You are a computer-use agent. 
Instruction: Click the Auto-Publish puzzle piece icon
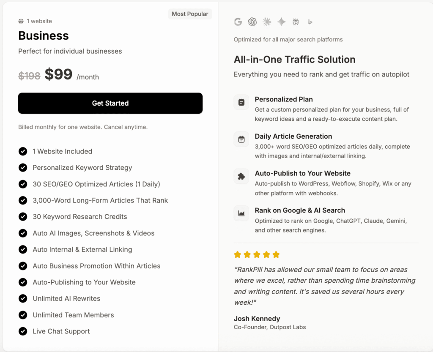pos(241,176)
